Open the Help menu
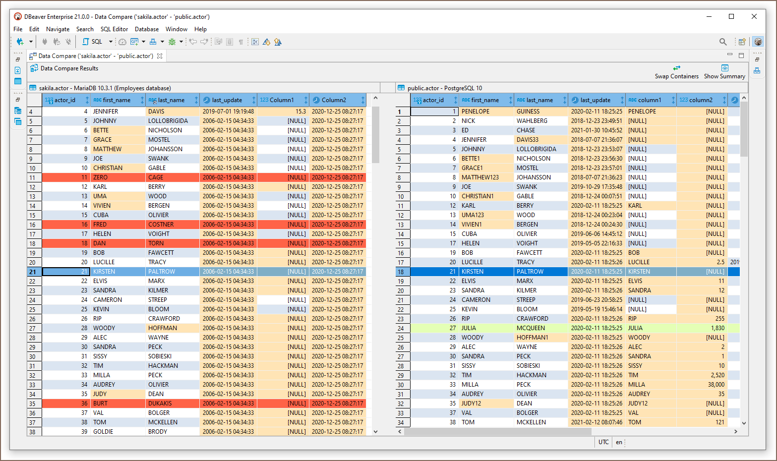Viewport: 777px width, 461px height. click(x=200, y=29)
